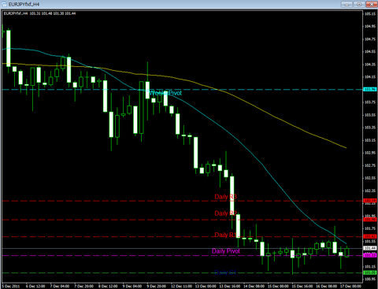Click the 8 Dec 12:00 time axis label
Image resolution: width=378 pixels, height=289 pixels.
(x=108, y=286)
